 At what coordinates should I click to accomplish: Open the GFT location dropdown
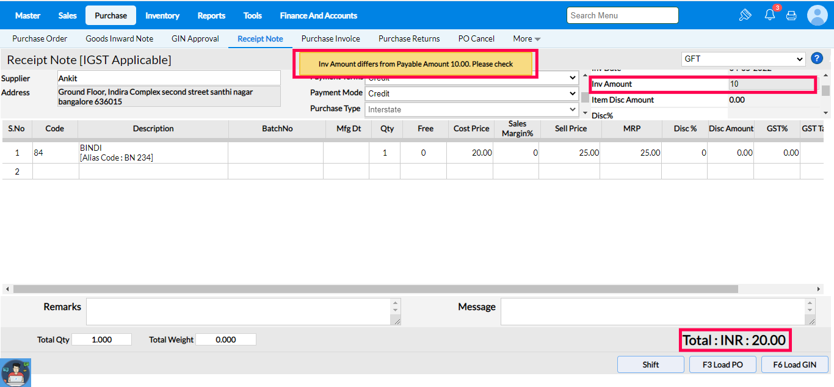[743, 59]
